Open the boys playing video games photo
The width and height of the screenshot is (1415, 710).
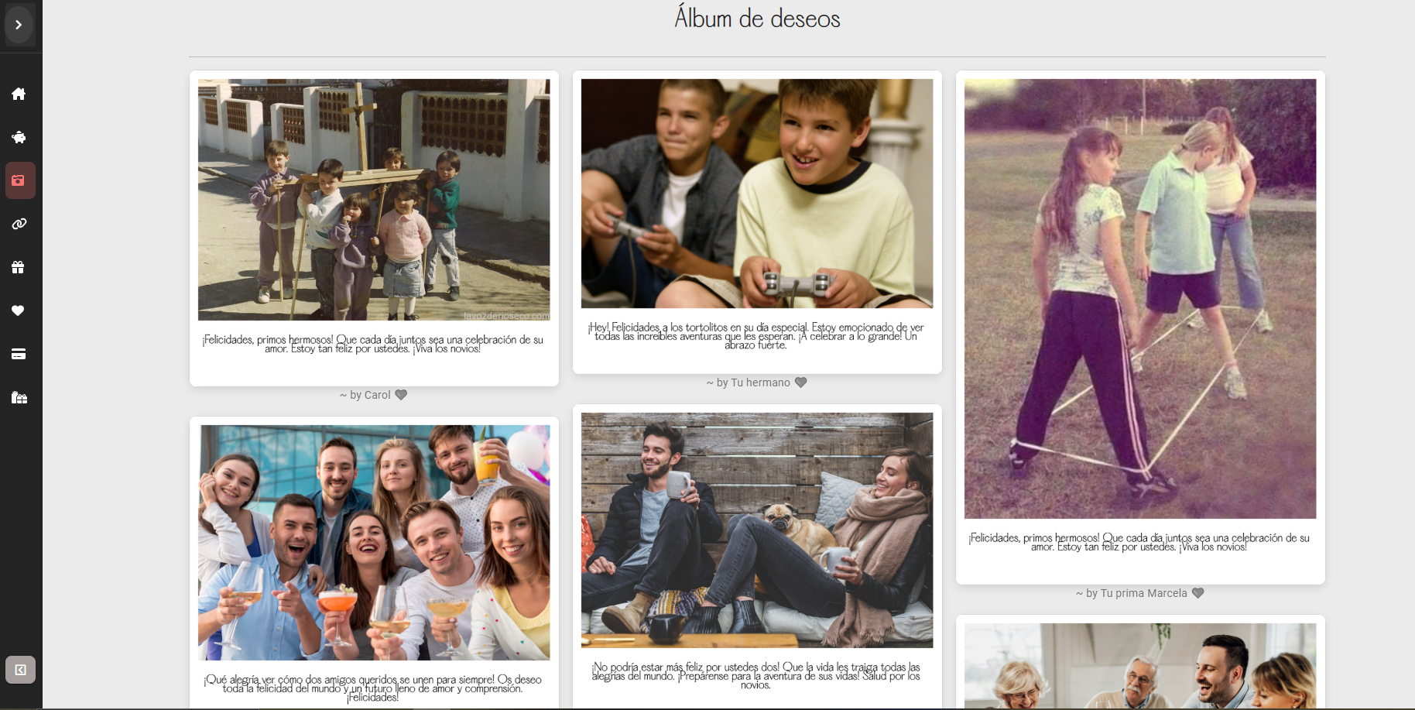pos(757,194)
